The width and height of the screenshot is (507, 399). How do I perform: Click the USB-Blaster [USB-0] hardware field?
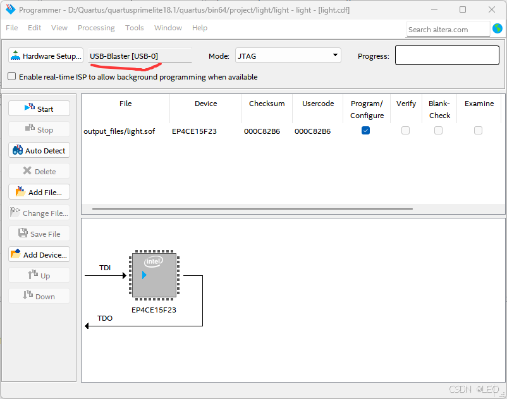140,56
